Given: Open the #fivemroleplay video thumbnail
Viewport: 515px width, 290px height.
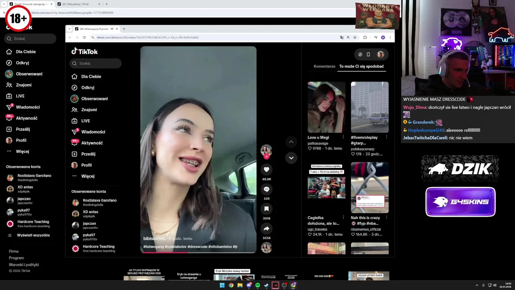Looking at the screenshot, I should 370,107.
